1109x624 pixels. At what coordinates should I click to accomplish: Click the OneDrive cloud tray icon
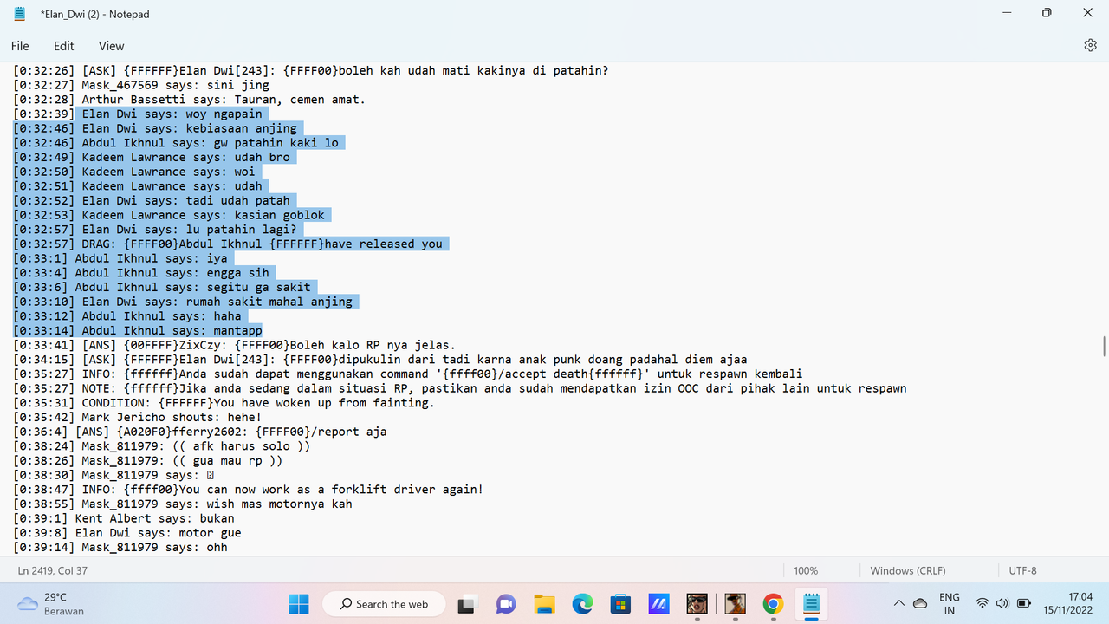click(x=921, y=603)
